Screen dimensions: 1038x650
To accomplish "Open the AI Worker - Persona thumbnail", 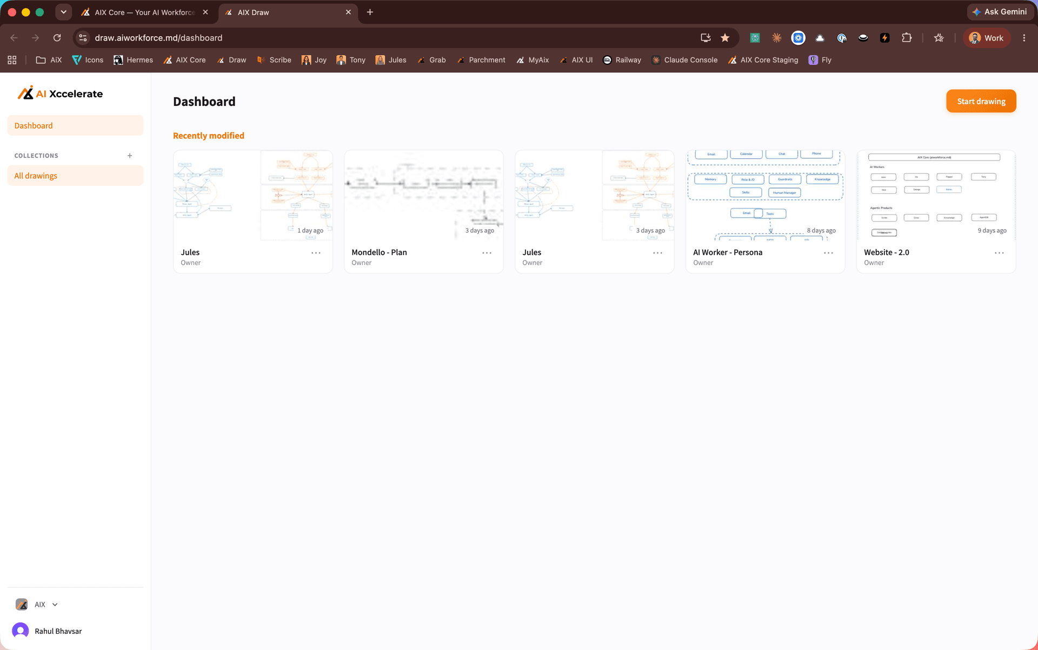I will (x=766, y=195).
